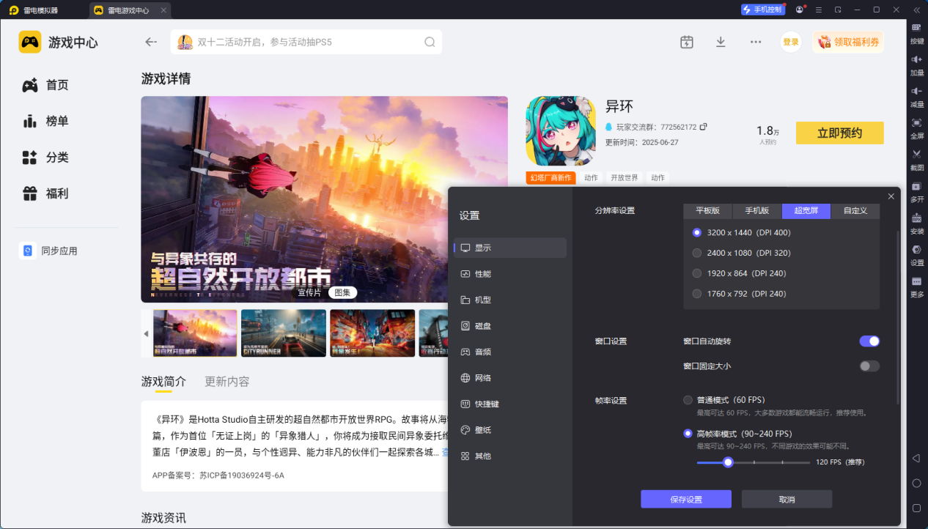Switch to 超宽屏 resolution tab
Viewport: 928px width, 529px height.
[806, 211]
